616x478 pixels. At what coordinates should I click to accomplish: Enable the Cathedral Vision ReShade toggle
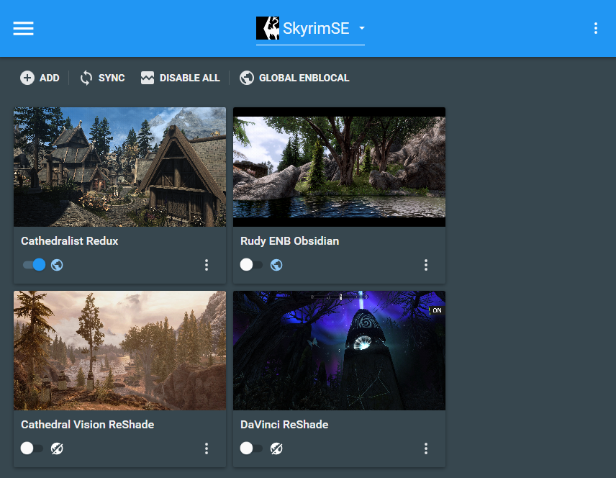point(32,448)
